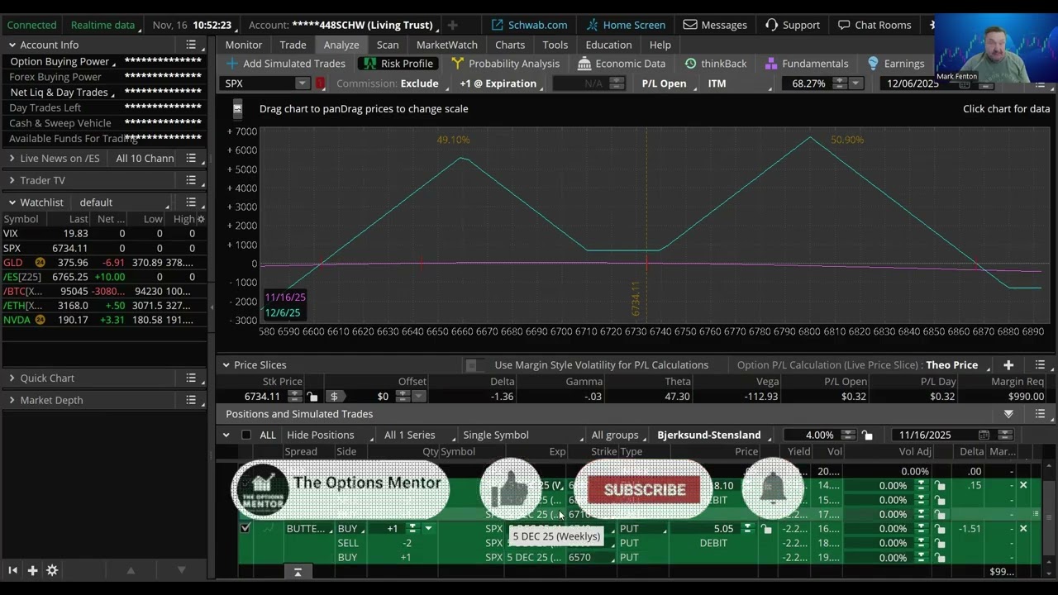
Task: Collapse the Watchlist gadget
Action: click(12, 202)
